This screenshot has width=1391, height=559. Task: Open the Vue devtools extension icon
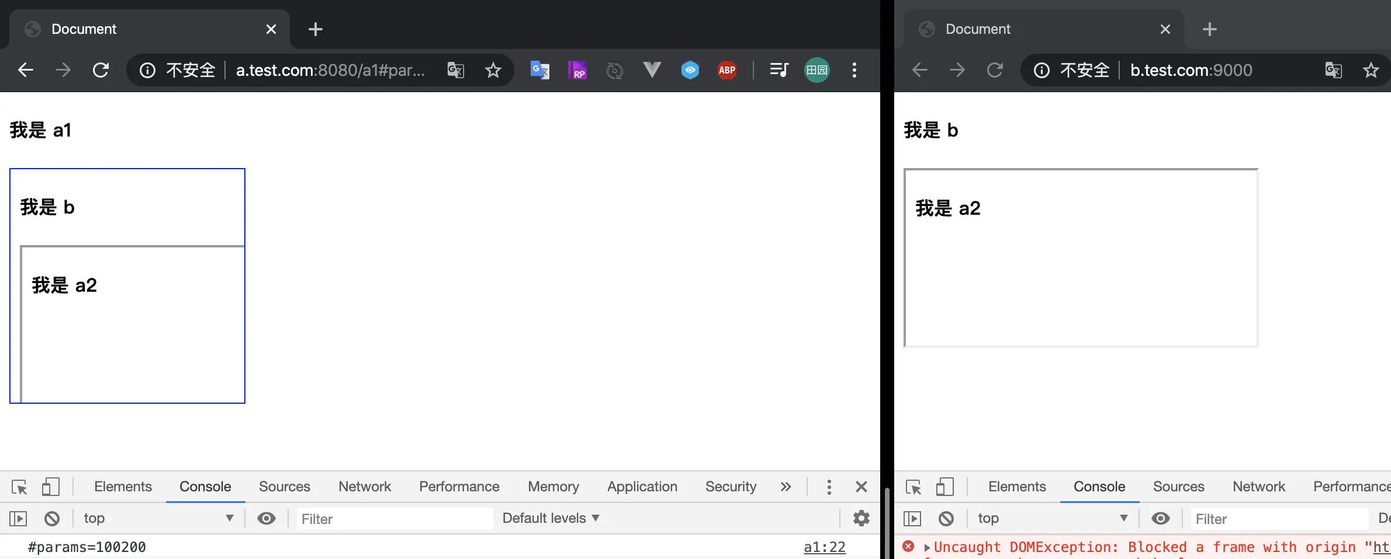coord(652,70)
